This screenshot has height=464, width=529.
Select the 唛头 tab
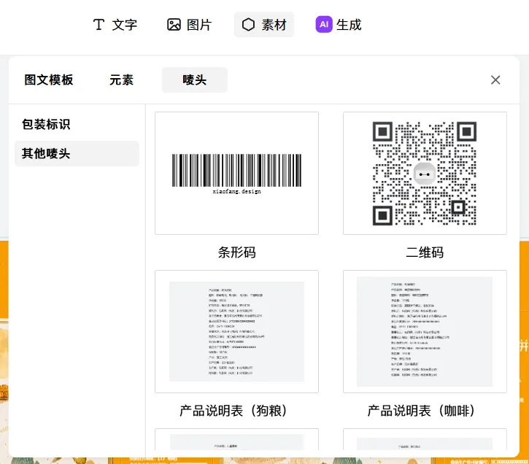coord(195,80)
